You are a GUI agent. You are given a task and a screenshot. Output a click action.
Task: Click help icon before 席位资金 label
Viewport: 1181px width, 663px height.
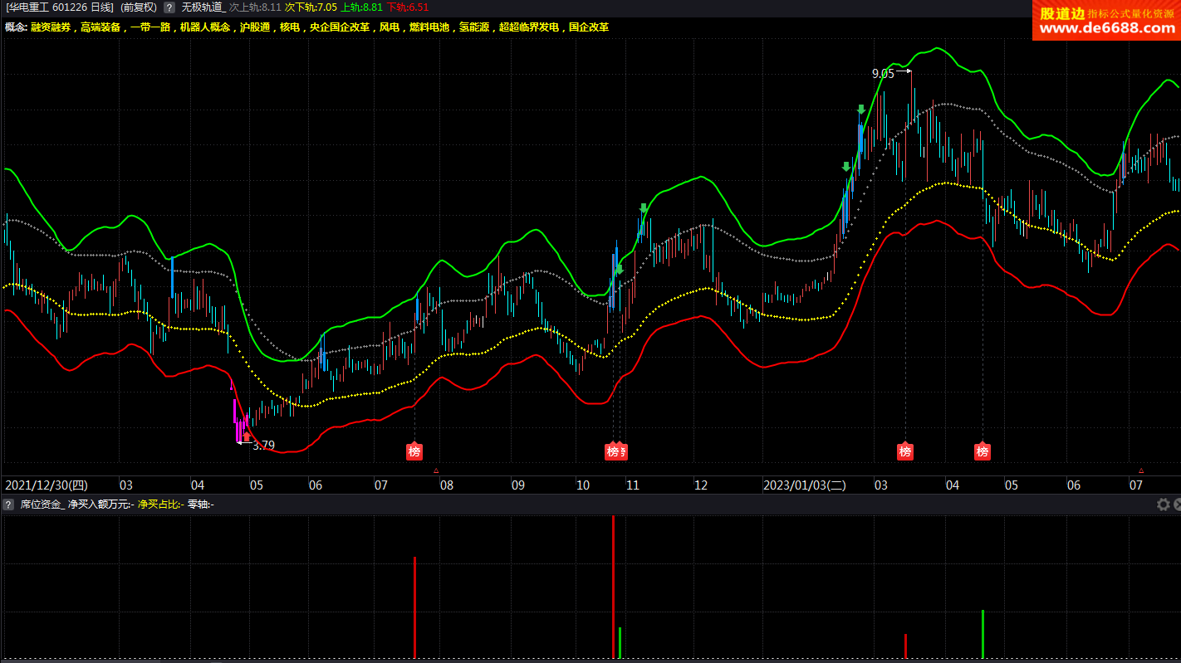(8, 505)
